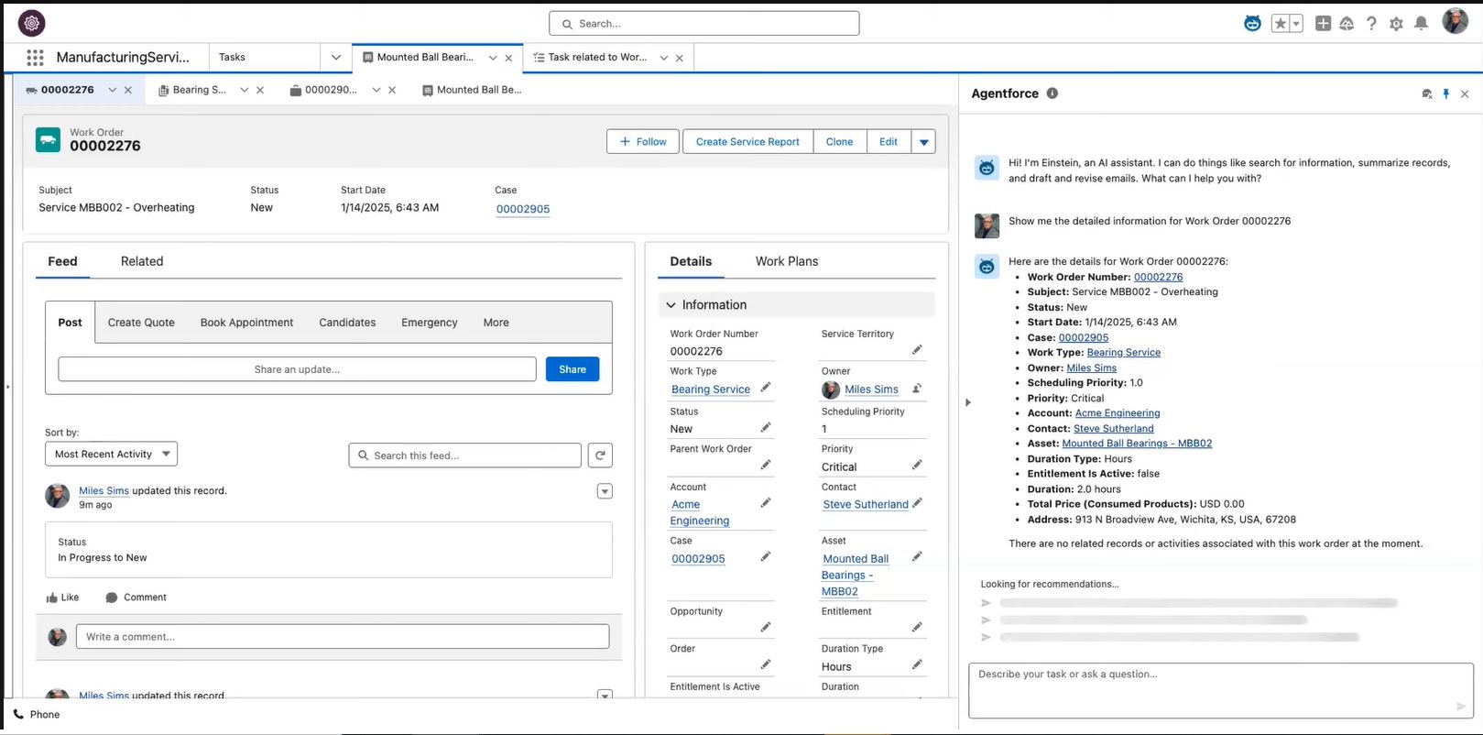Click the Global Create plus icon
This screenshot has width=1483, height=735.
pyautogui.click(x=1323, y=24)
